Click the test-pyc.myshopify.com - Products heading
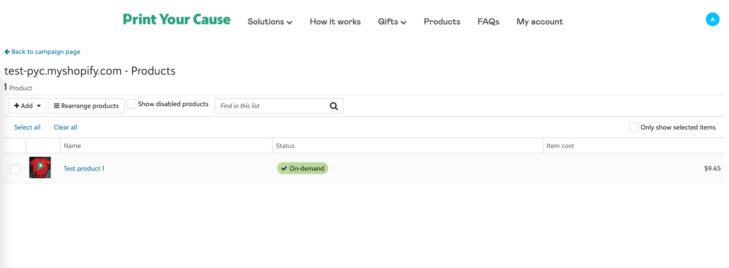The height and width of the screenshot is (268, 729). click(90, 71)
